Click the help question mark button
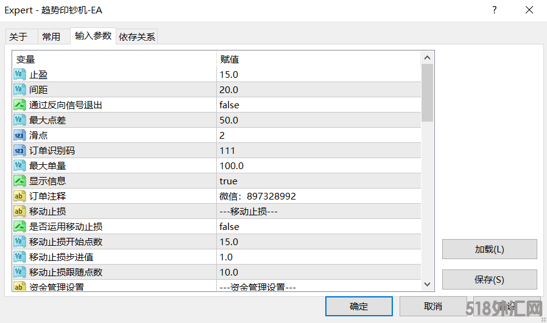 tap(495, 10)
